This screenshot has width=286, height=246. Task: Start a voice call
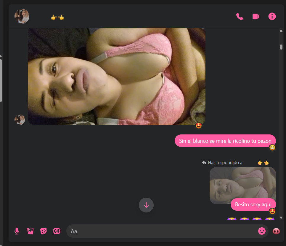click(240, 16)
